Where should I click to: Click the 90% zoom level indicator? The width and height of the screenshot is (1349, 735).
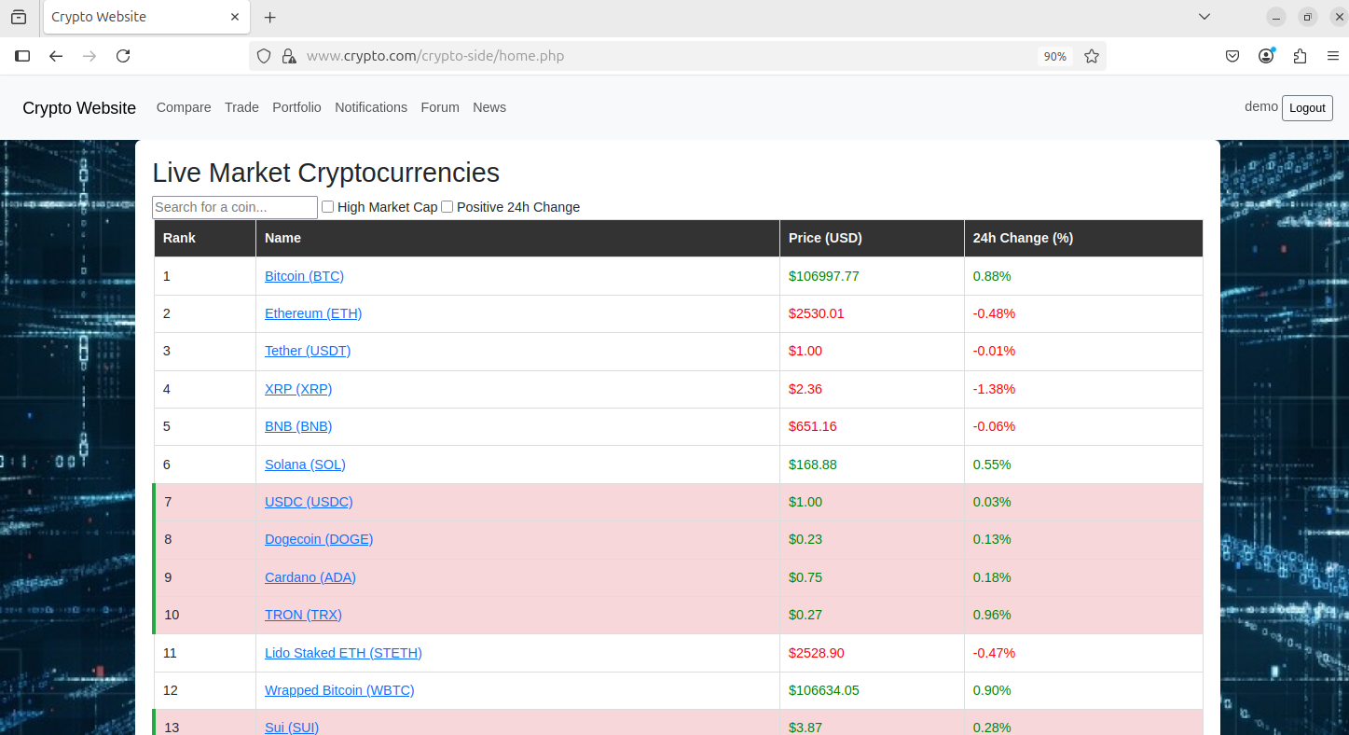pos(1054,56)
